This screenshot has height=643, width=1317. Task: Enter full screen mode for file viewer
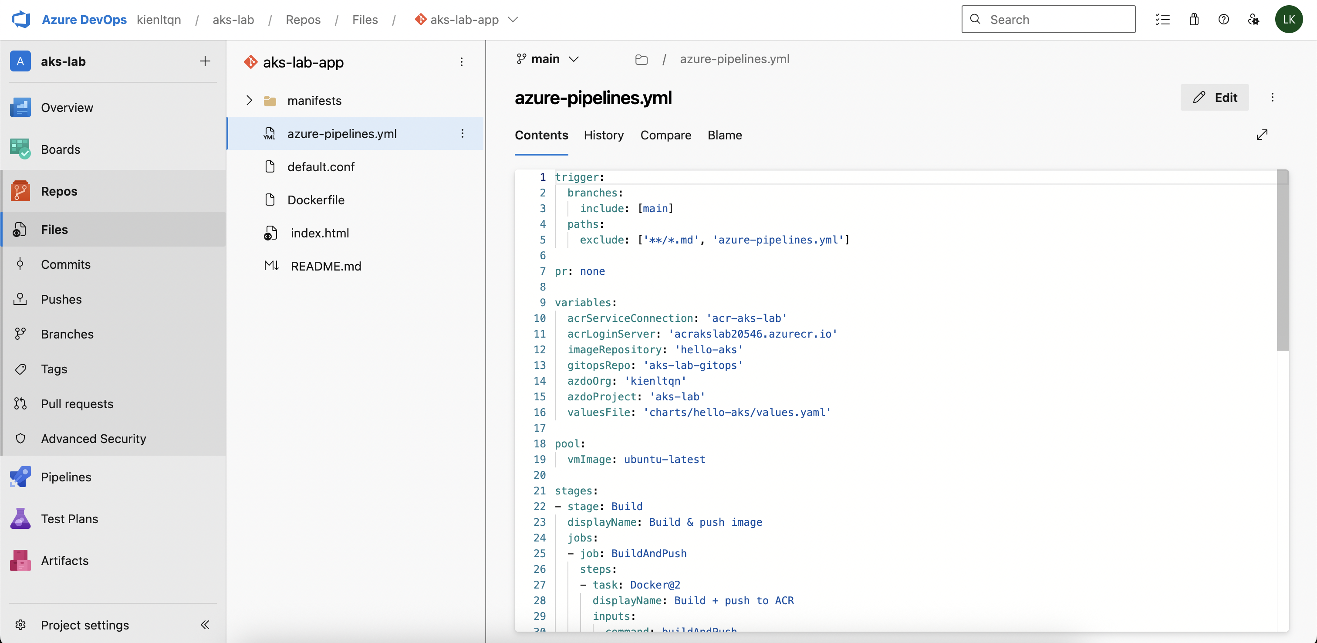(1262, 135)
